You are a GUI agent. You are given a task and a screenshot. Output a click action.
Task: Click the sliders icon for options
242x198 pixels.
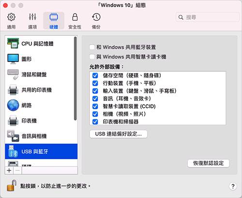[x=32, y=17]
